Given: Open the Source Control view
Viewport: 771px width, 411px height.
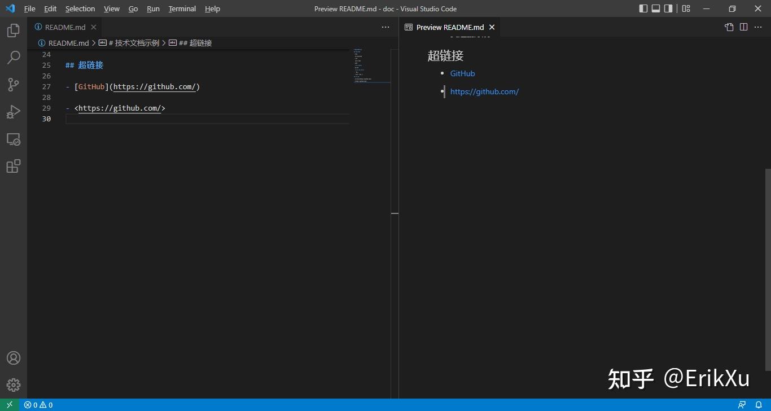Looking at the screenshot, I should coord(14,85).
